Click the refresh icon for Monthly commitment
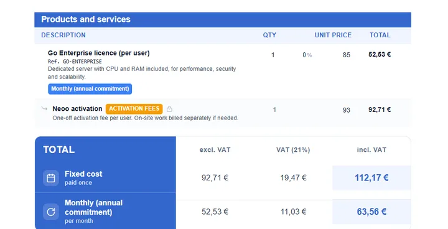 [51, 212]
